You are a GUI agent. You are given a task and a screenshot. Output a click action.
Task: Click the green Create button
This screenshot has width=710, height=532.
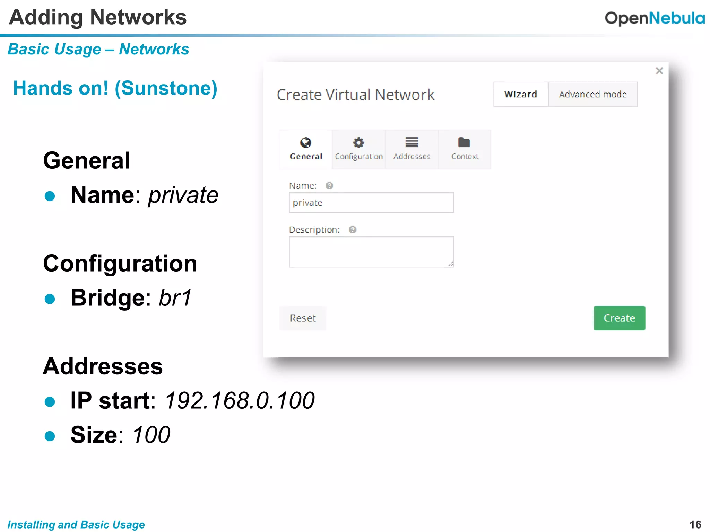(x=619, y=318)
